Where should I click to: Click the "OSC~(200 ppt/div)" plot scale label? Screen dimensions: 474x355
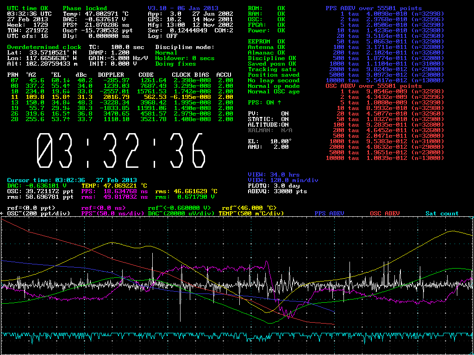(38, 214)
